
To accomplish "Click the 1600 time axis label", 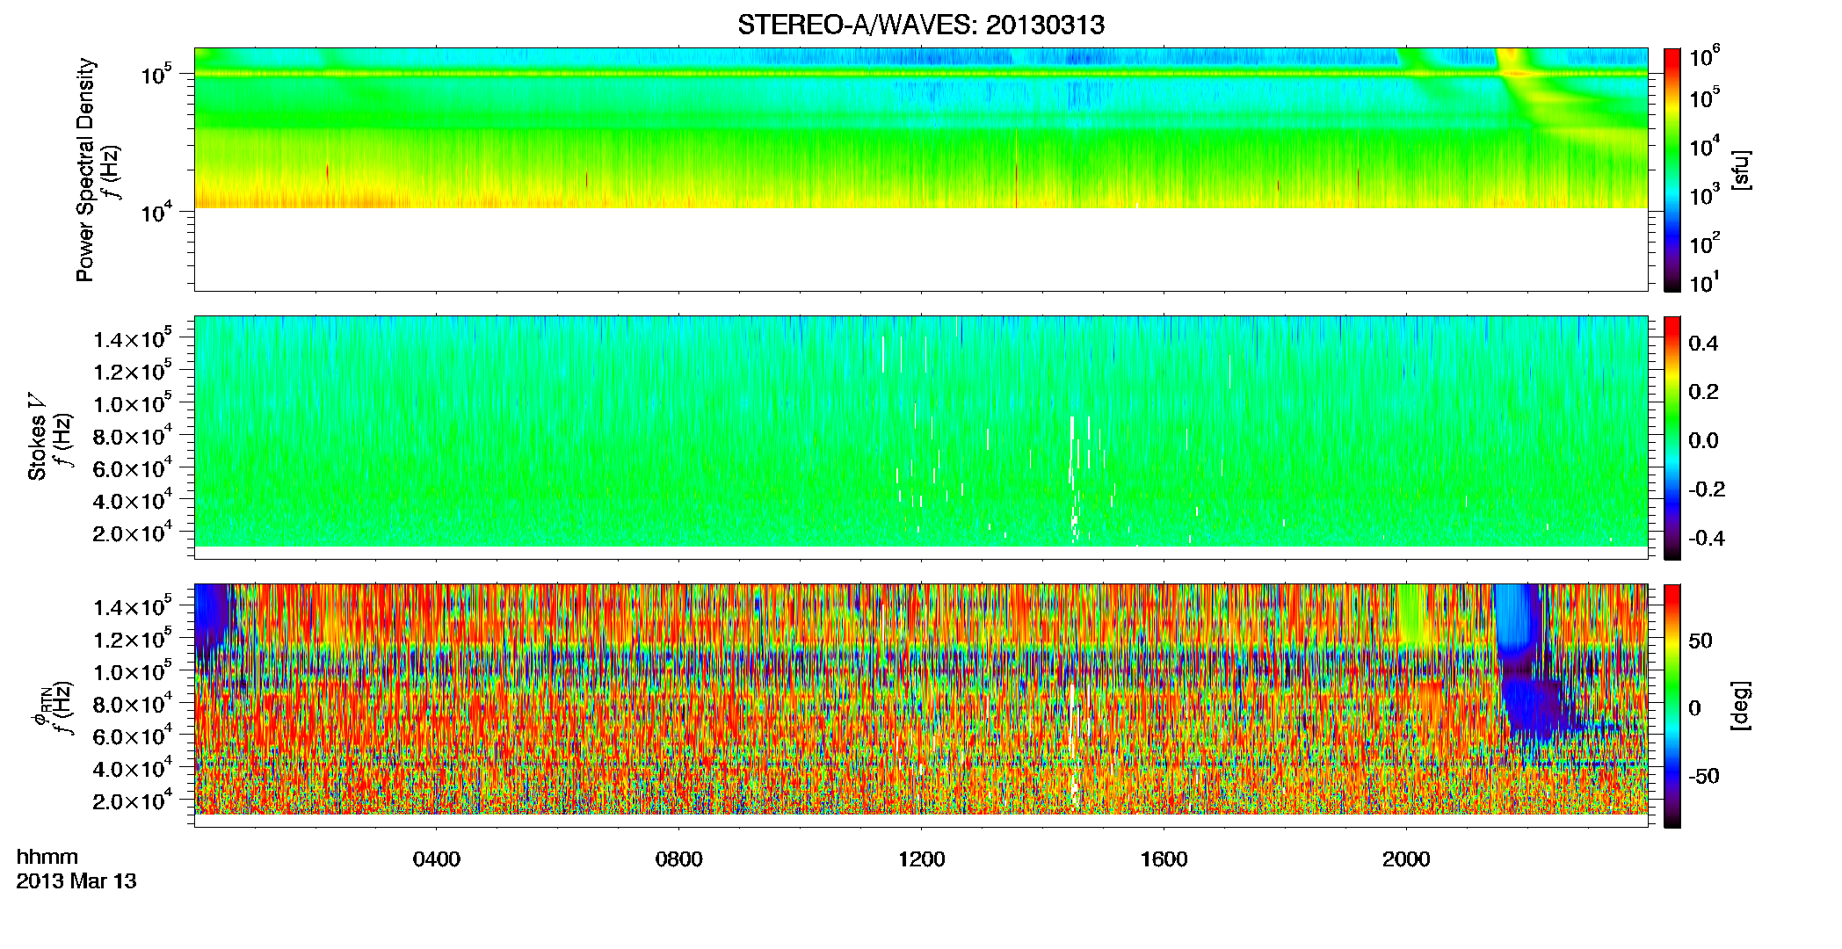I will (x=1164, y=859).
